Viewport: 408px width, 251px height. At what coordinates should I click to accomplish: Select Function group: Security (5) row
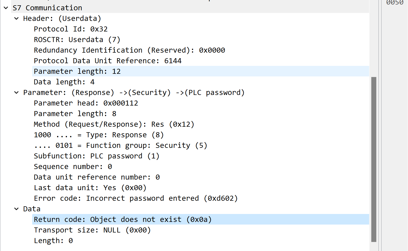pyautogui.click(x=120, y=145)
